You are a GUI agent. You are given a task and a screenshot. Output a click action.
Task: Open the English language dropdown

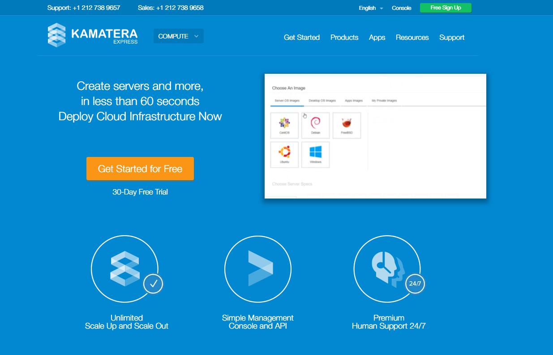click(x=371, y=8)
